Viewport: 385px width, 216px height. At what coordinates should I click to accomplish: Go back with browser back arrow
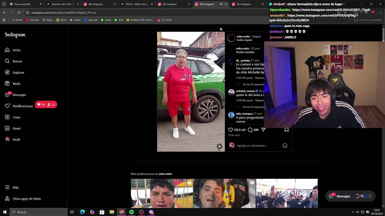click(4, 13)
